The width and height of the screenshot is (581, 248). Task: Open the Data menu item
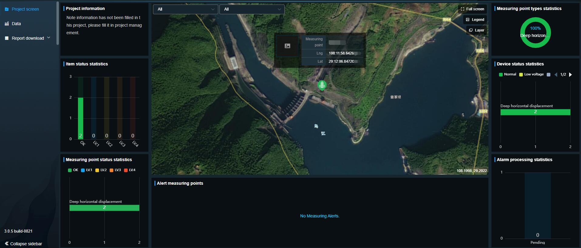pos(16,24)
